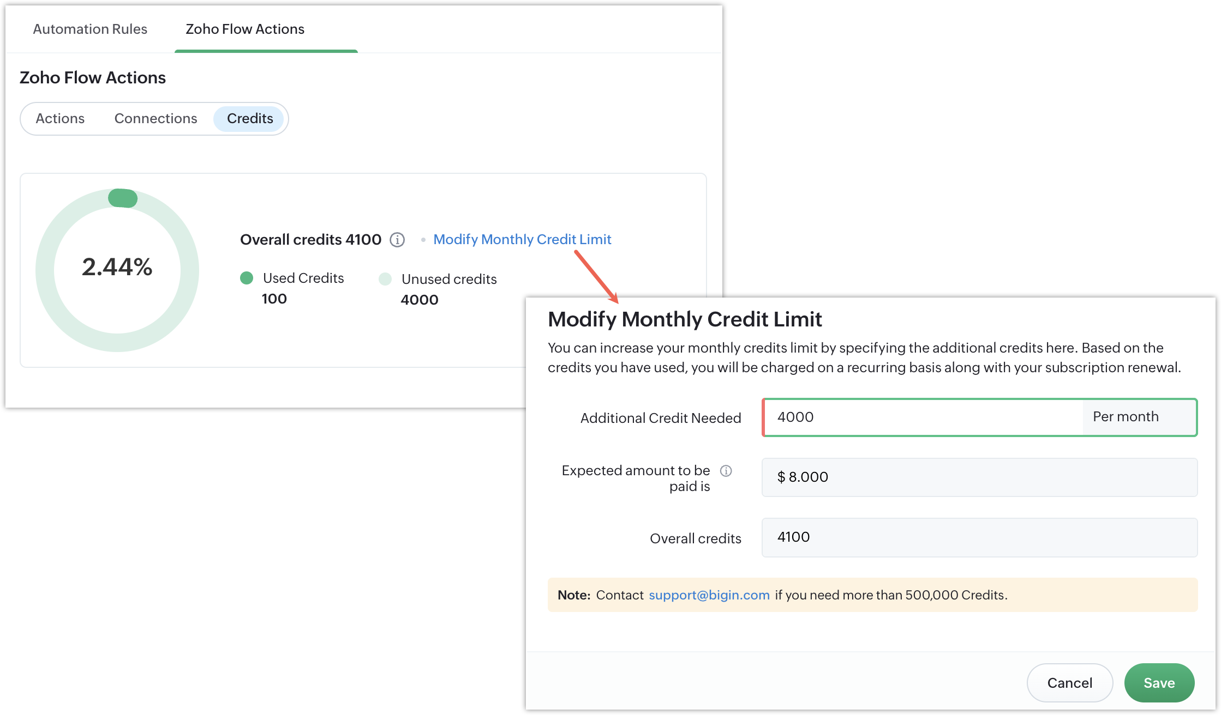The width and height of the screenshot is (1221, 715).
Task: Select the Credits pill tab
Action: [250, 118]
